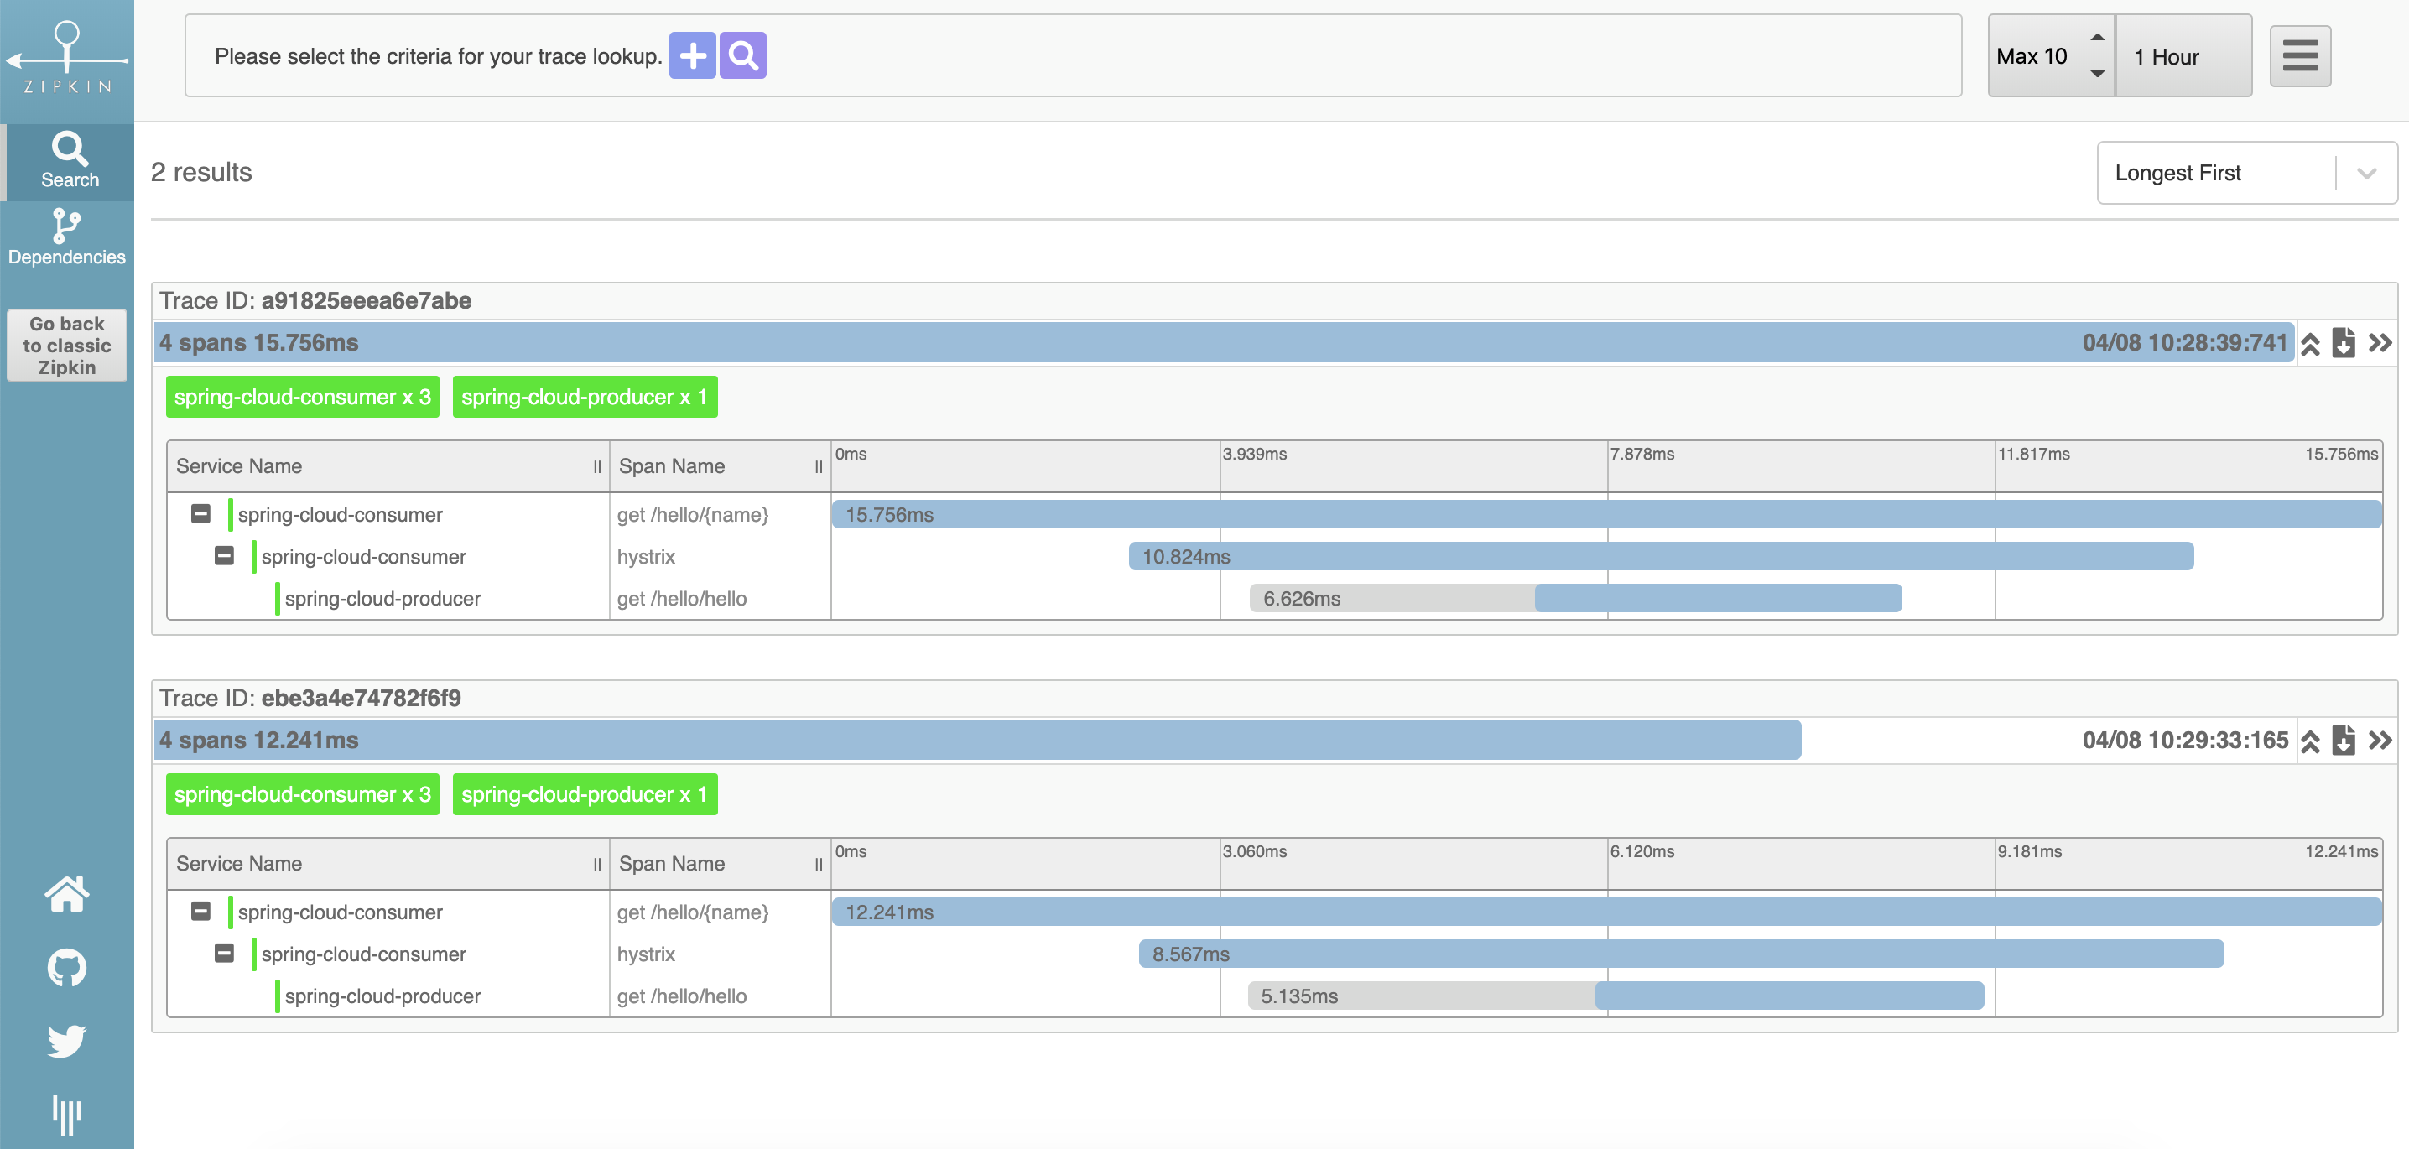Viewport: 2409px width, 1149px height.
Task: Open the 1 Hour lookback selector
Action: pyautogui.click(x=2183, y=55)
